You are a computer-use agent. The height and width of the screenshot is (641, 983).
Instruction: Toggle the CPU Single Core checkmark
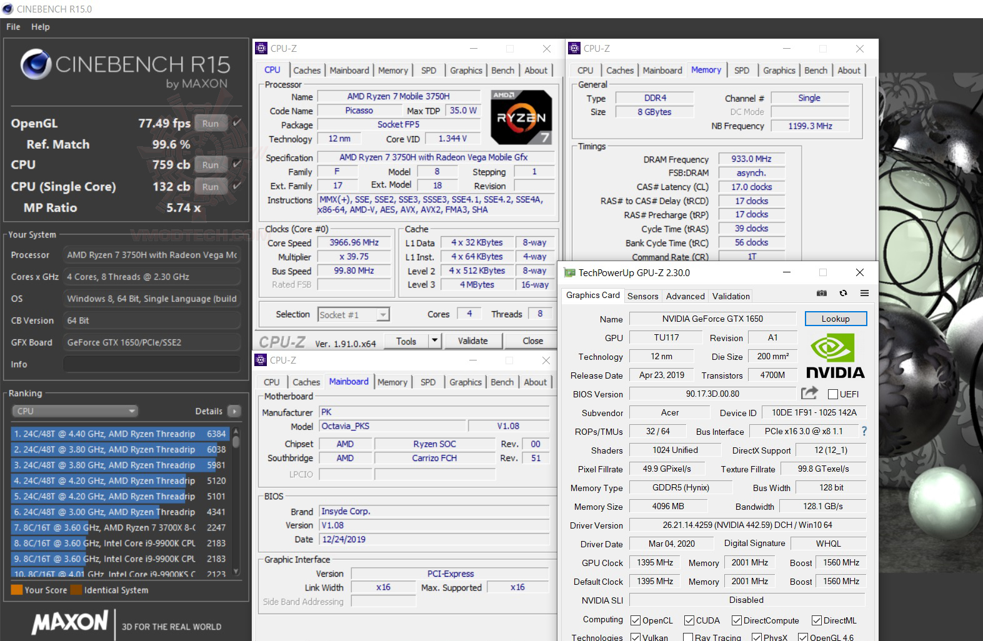coord(237,186)
